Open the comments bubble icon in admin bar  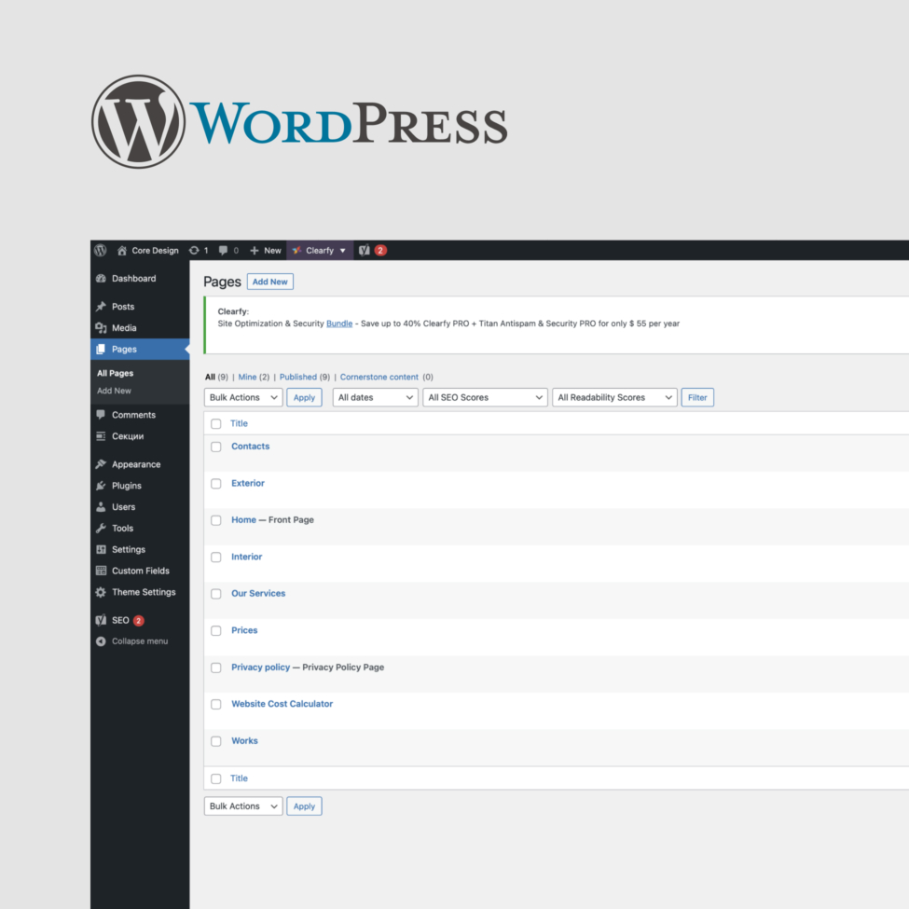[223, 251]
